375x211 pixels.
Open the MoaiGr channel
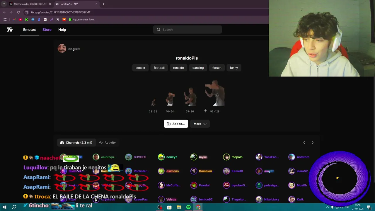[x=298, y=185]
